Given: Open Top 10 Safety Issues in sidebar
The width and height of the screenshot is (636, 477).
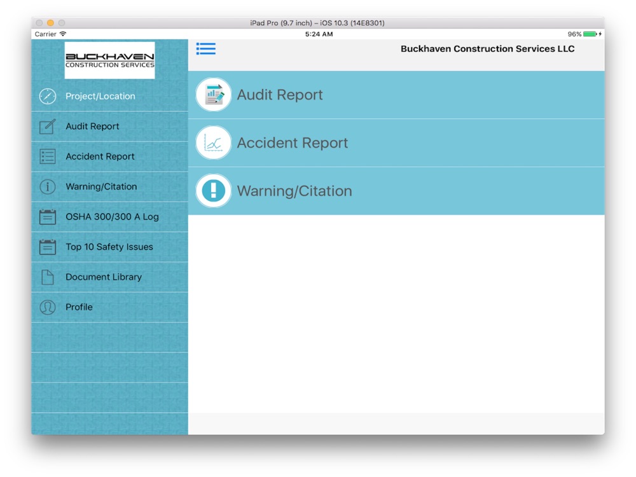Looking at the screenshot, I should [x=109, y=247].
